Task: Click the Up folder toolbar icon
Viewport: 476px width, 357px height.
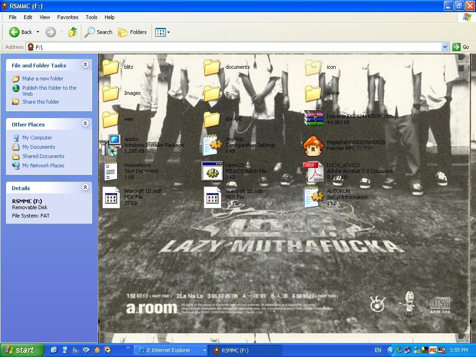Action: (x=73, y=32)
